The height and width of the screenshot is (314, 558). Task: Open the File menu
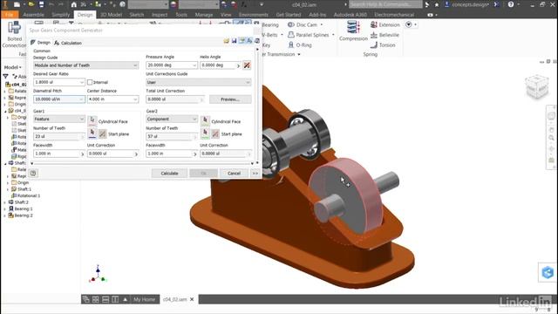(10, 15)
